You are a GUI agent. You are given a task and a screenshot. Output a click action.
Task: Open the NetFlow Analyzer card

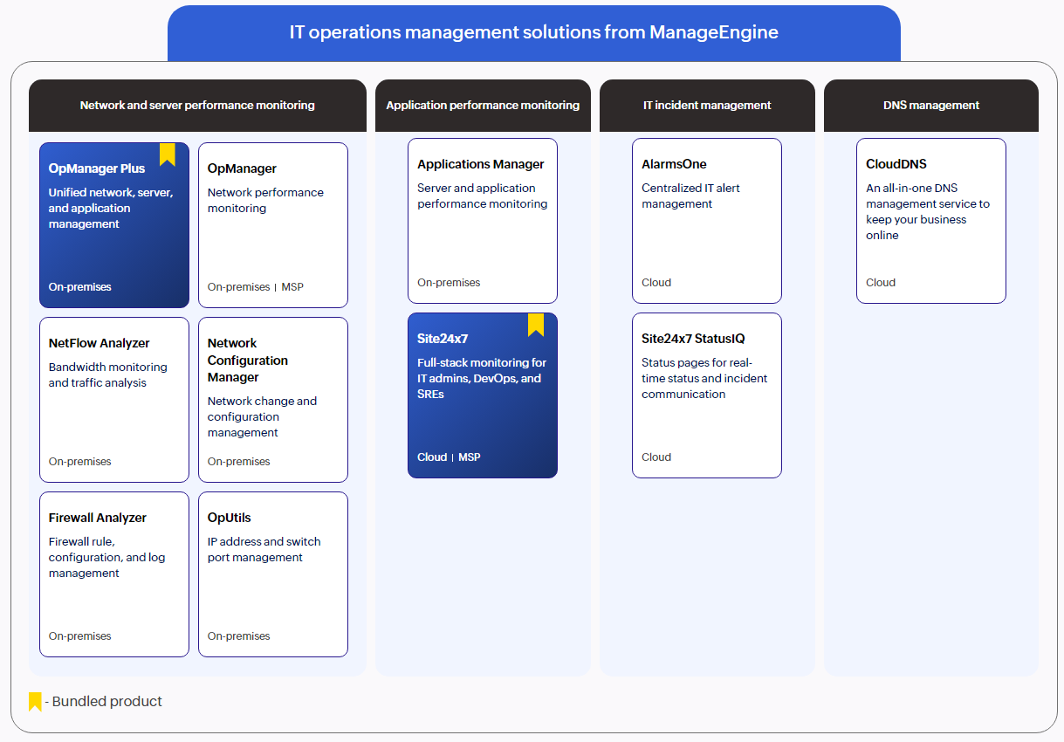(x=114, y=400)
